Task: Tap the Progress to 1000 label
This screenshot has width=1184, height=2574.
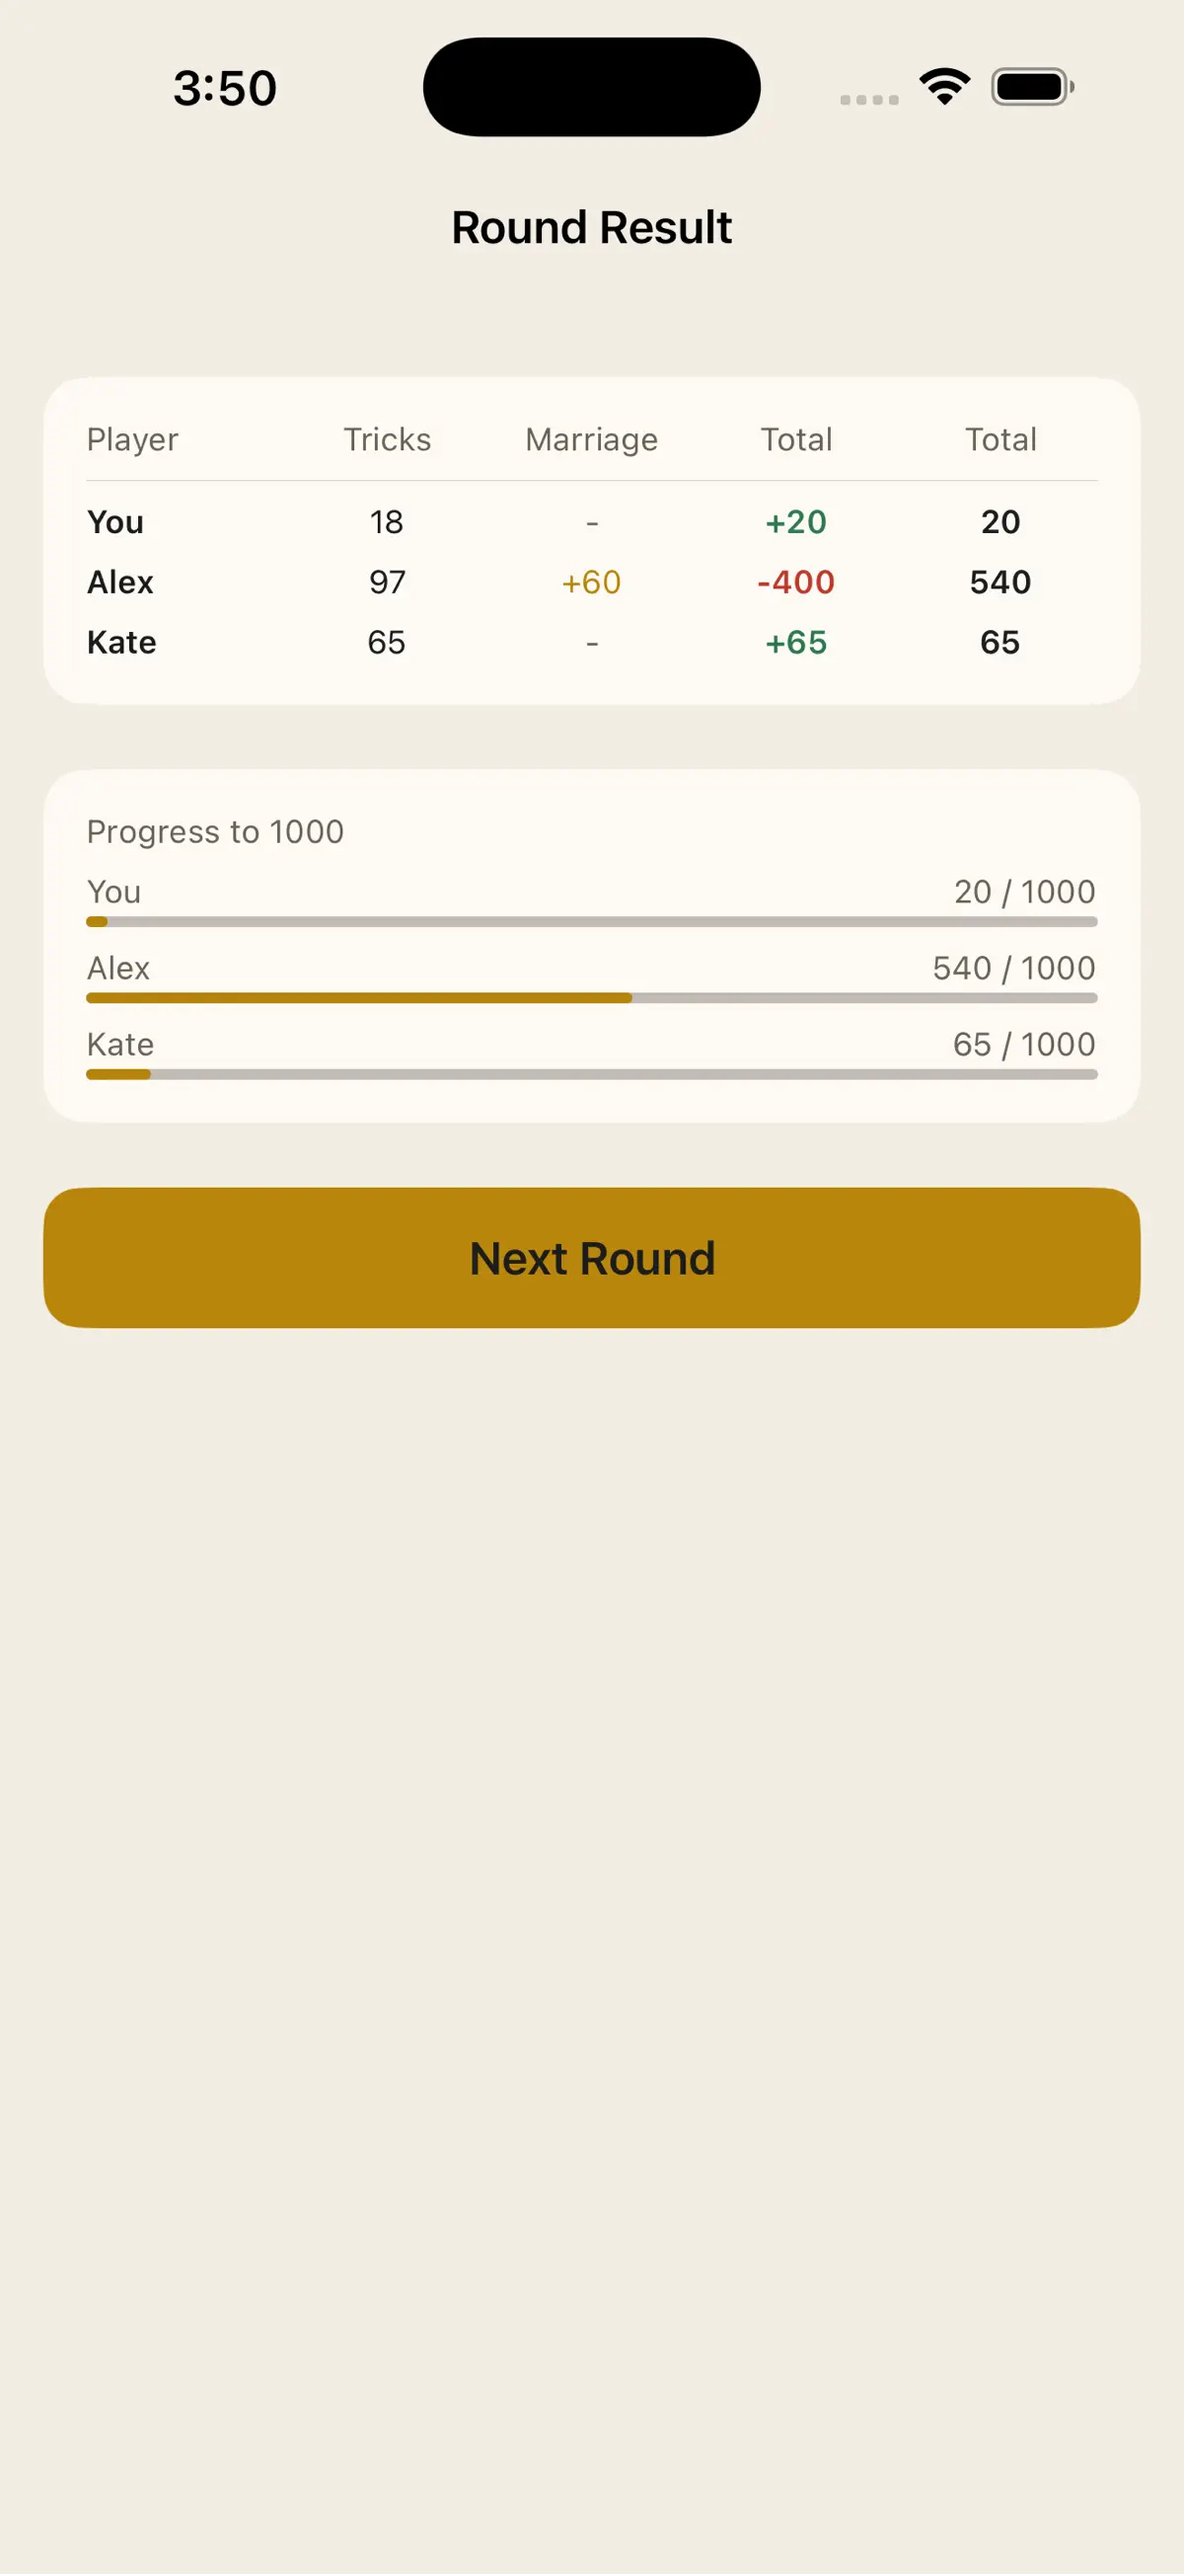Action: tap(216, 831)
